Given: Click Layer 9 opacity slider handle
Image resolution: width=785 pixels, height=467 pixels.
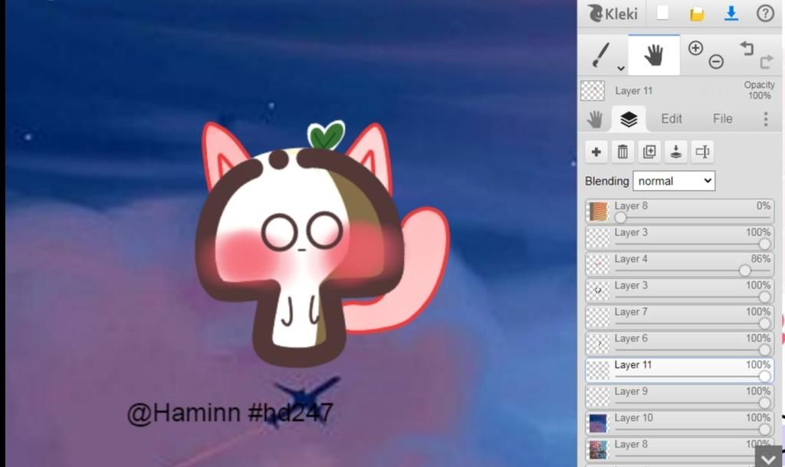Looking at the screenshot, I should 764,403.
